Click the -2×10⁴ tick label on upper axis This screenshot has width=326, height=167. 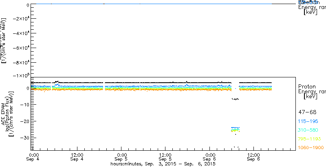pyautogui.click(x=21, y=18)
